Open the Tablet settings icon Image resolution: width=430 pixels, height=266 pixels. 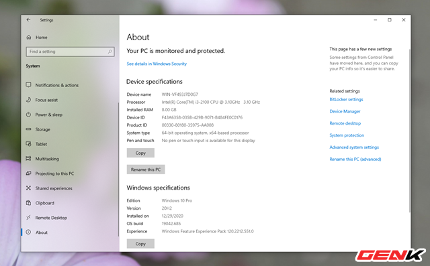click(28, 144)
